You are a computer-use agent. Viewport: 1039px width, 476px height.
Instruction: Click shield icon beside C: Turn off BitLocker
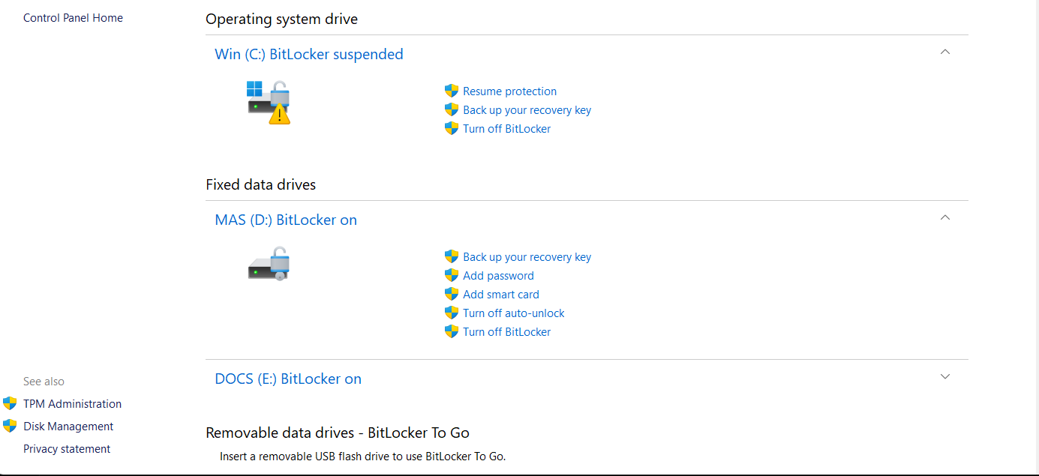[x=452, y=128]
